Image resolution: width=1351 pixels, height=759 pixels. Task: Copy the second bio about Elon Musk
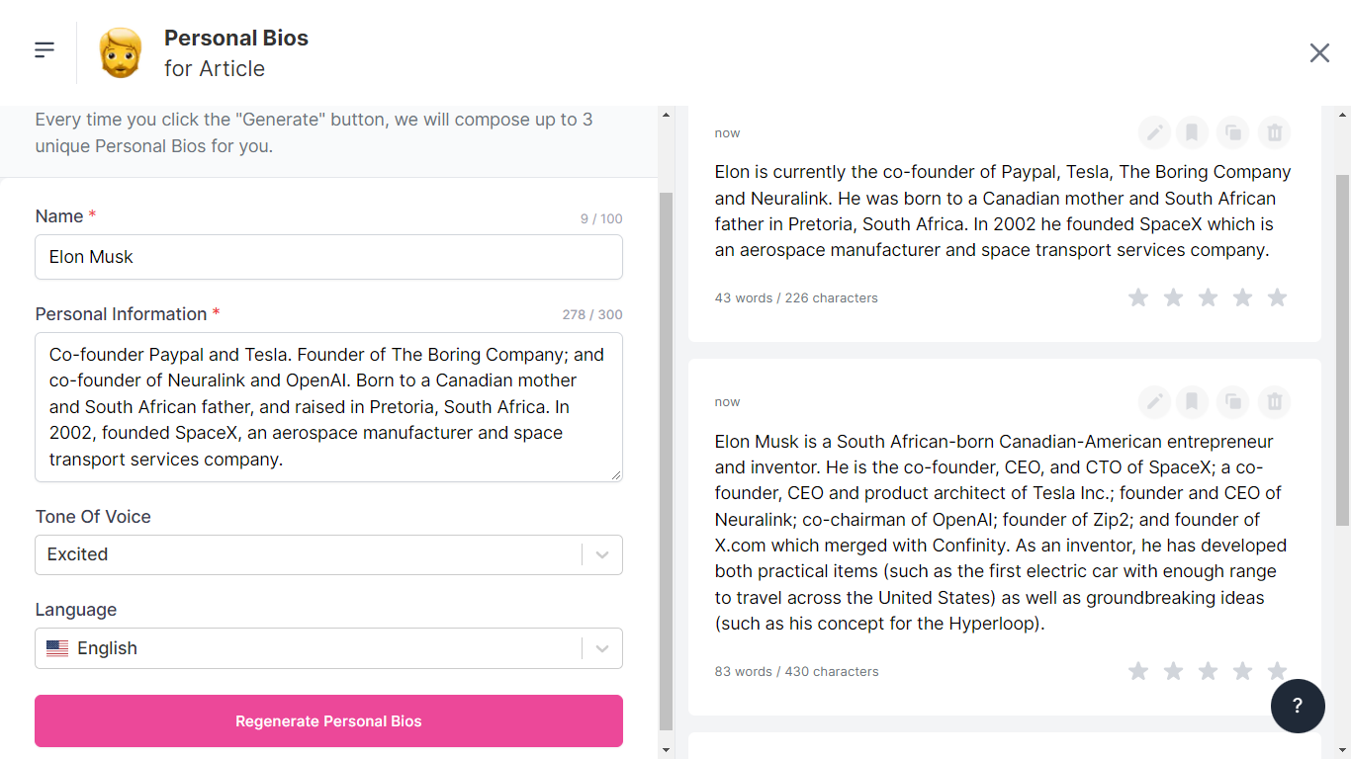(x=1232, y=401)
